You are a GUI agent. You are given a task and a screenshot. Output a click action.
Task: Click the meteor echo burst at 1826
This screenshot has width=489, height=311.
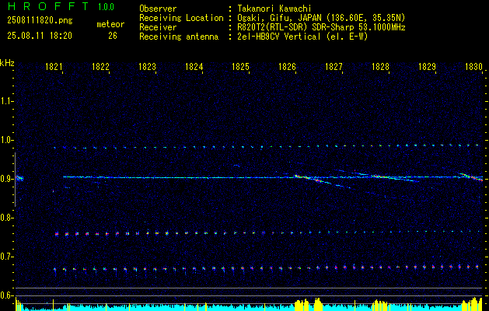pyautogui.click(x=310, y=179)
